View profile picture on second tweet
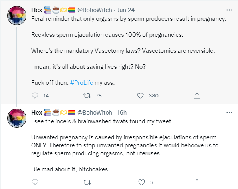This screenshot has width=238, height=189. pos(17,118)
